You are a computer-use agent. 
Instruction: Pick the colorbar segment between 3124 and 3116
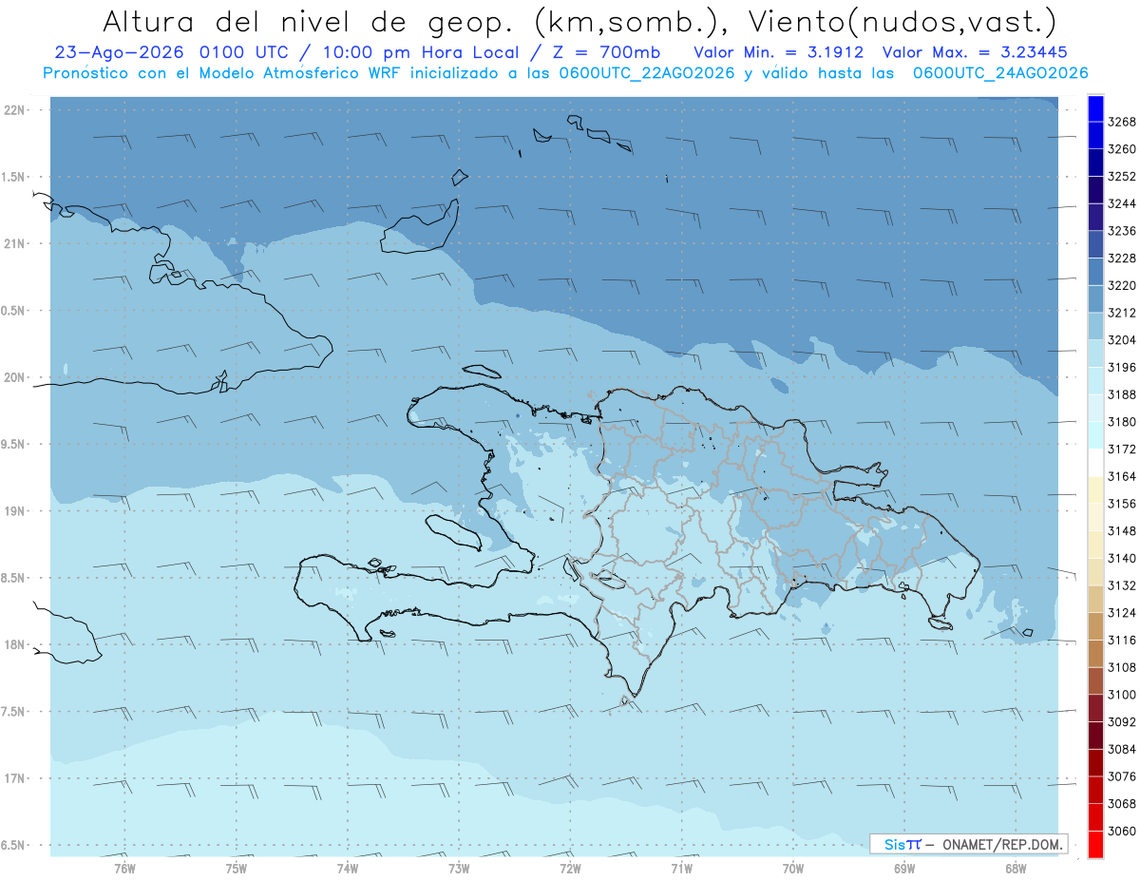point(1095,626)
